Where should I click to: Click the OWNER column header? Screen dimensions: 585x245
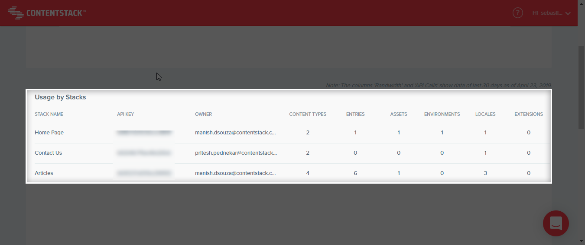pos(203,114)
